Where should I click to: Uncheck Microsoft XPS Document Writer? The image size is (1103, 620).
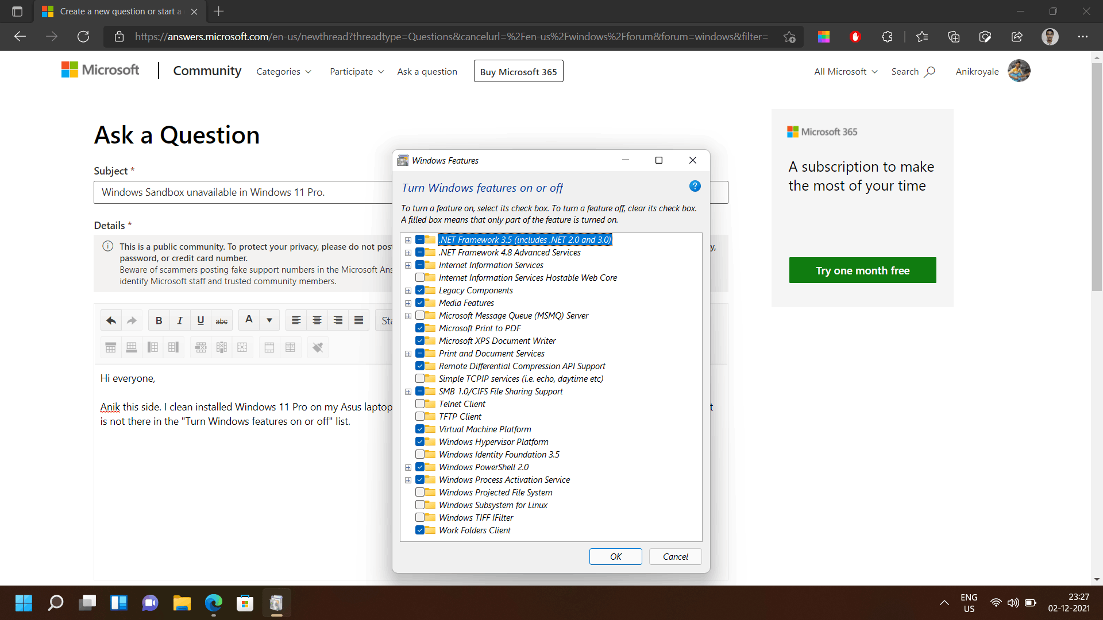420,341
